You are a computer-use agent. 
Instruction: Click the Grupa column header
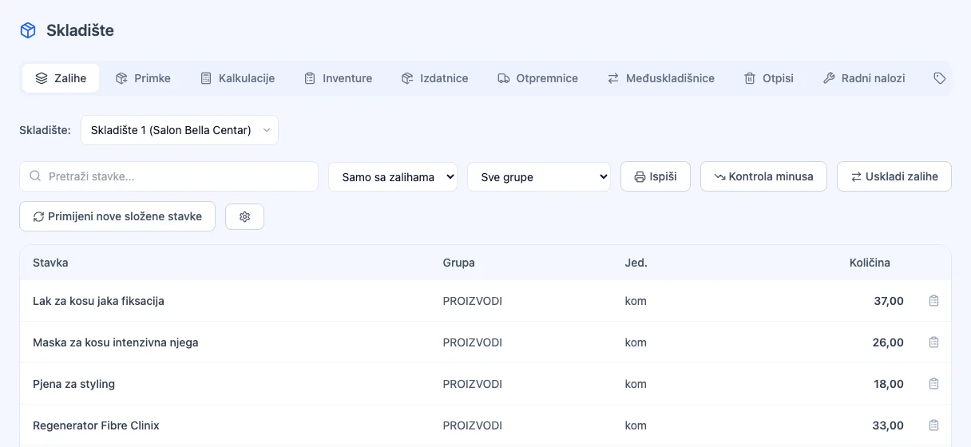coord(459,263)
